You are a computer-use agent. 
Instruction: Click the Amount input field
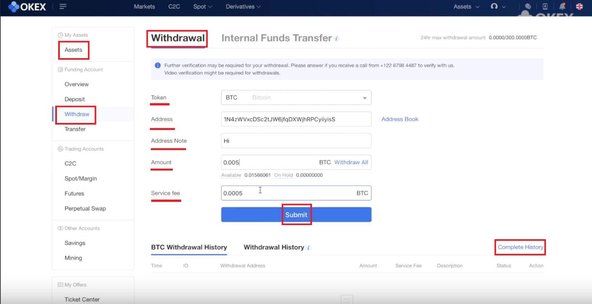tap(296, 162)
